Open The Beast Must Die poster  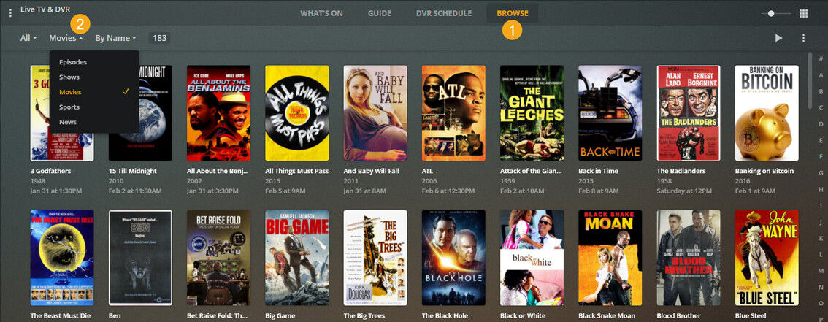click(62, 258)
